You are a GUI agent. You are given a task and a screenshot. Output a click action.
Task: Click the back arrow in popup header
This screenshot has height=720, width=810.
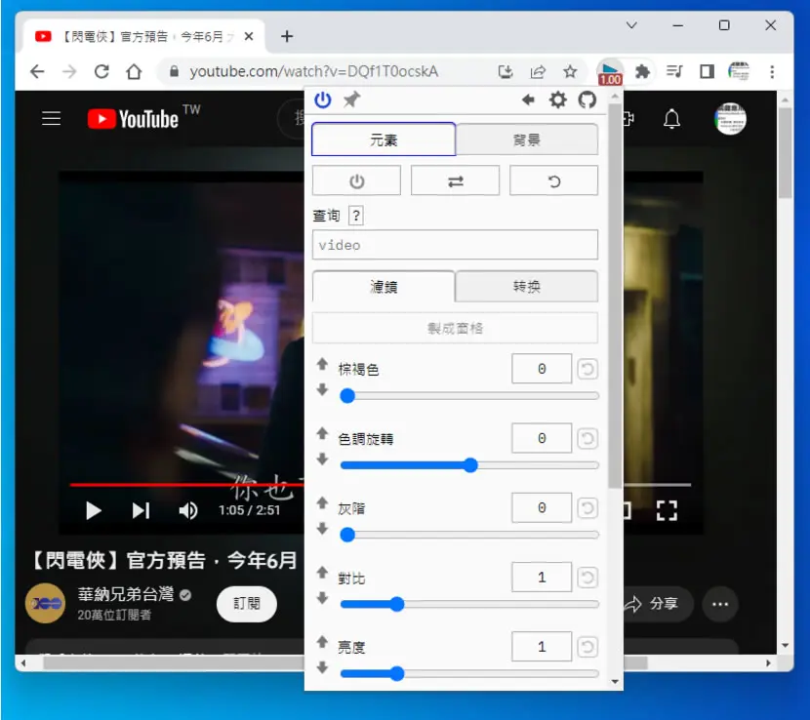click(528, 100)
